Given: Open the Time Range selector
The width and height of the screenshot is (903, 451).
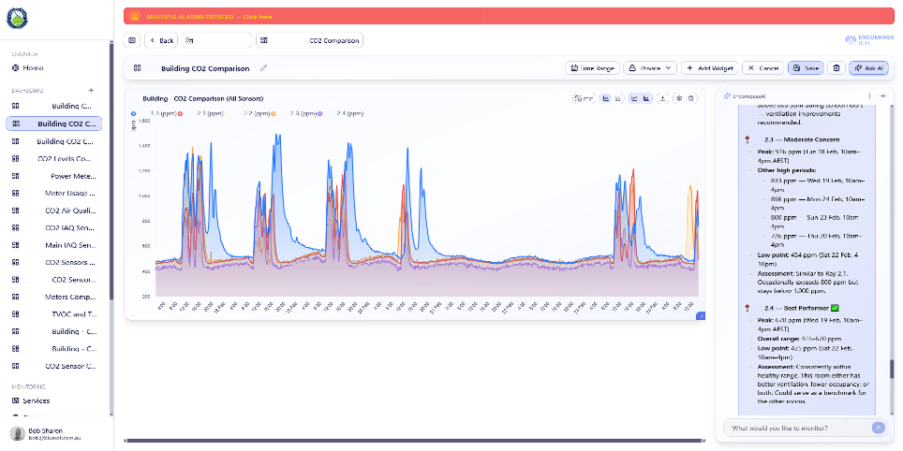Looking at the screenshot, I should 593,68.
